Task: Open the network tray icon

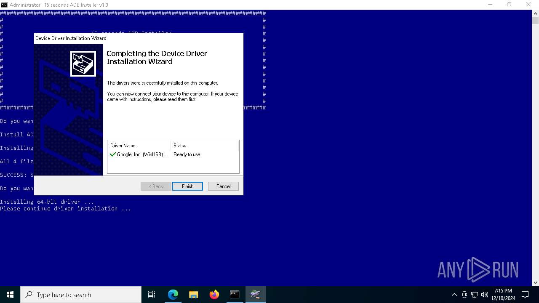Action: 475,295
